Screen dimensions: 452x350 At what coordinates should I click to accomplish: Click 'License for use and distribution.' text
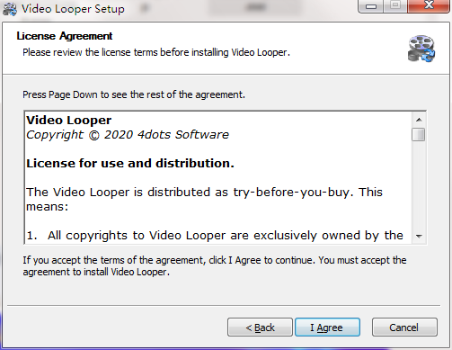click(130, 164)
